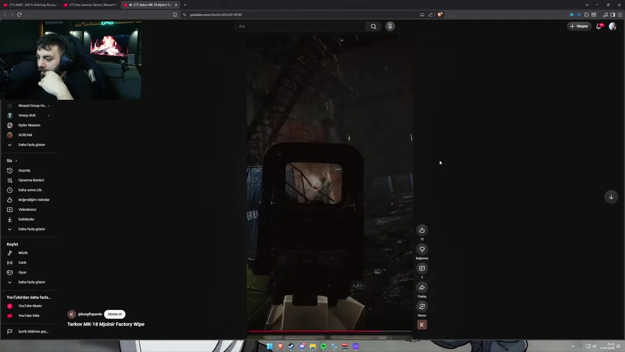The width and height of the screenshot is (625, 352).
Task: Open the kungflupanda channel avatar
Action: 72,314
